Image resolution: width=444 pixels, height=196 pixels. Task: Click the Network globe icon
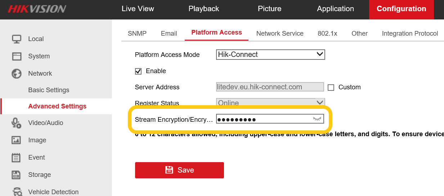(x=17, y=73)
